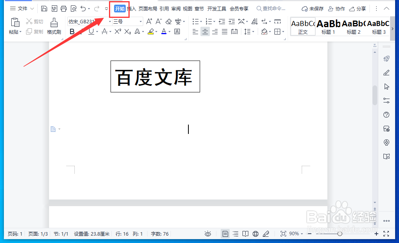Image resolution: width=399 pixels, height=243 pixels.
Task: Toggle align right
Action: pos(215,32)
